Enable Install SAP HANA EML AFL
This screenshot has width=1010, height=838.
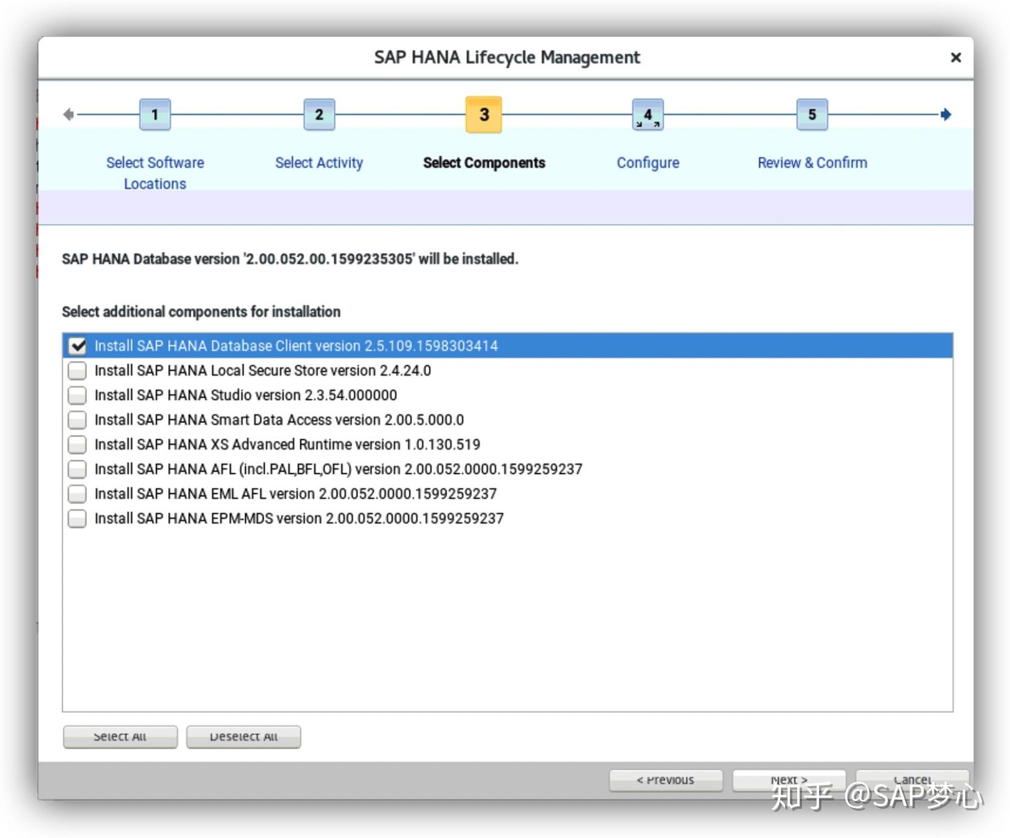[77, 494]
